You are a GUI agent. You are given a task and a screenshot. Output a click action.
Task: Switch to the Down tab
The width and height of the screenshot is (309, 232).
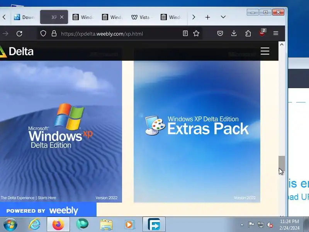coord(24,17)
